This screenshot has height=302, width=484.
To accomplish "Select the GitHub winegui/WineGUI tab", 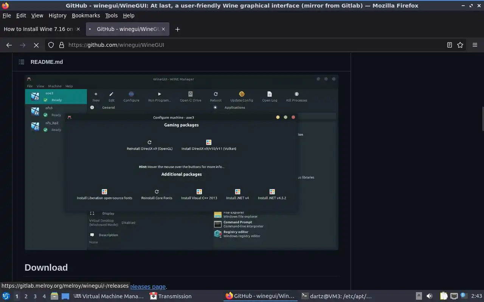I will coord(128,29).
